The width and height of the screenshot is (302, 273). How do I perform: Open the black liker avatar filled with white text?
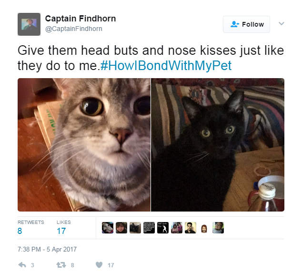click(149, 228)
